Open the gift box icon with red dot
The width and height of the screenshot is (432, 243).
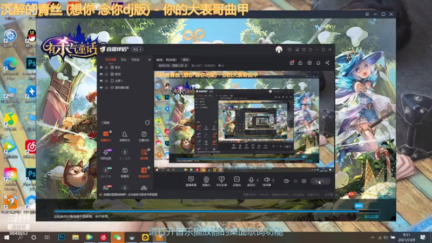pos(292,63)
